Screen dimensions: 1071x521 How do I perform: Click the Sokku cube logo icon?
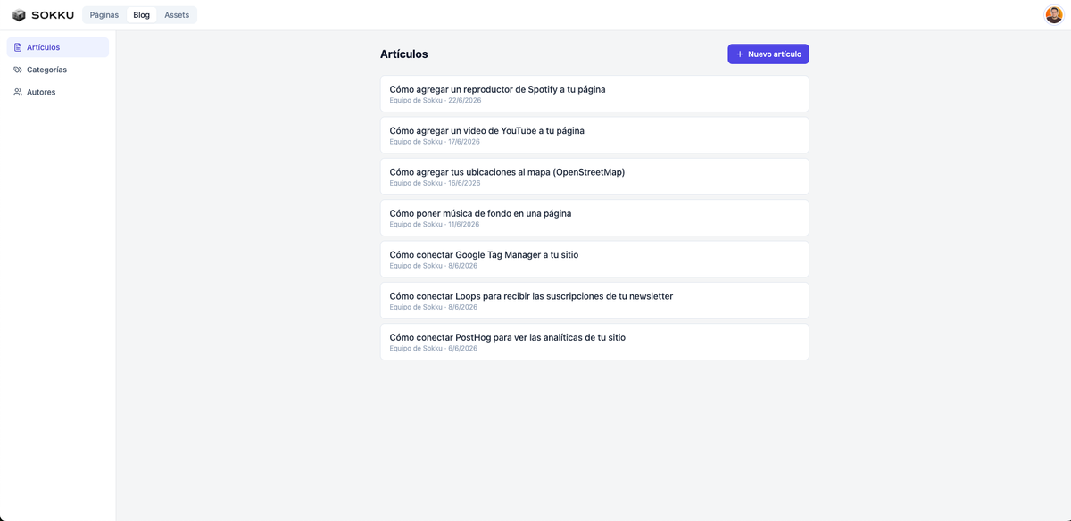(x=19, y=15)
